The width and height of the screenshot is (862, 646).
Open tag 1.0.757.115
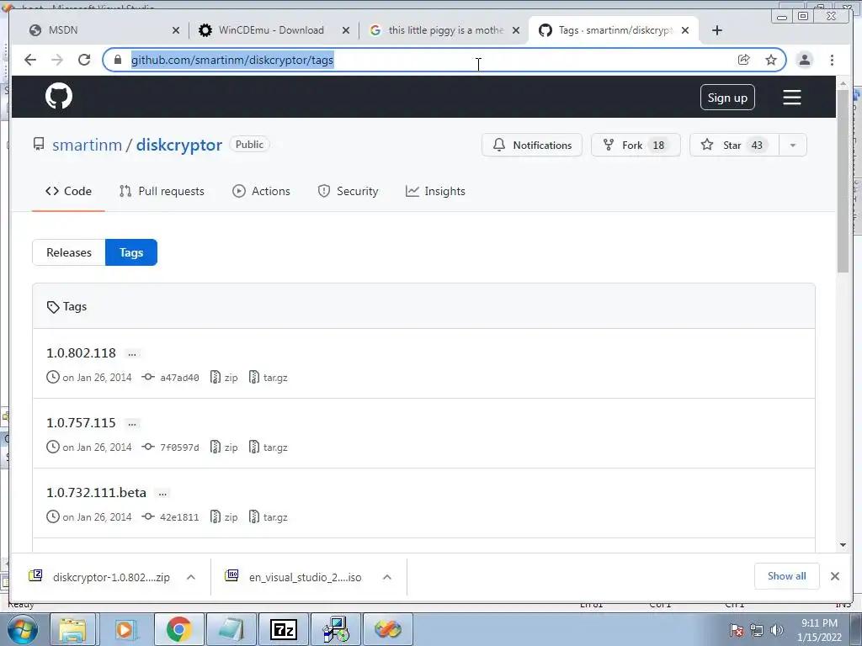pyautogui.click(x=81, y=422)
